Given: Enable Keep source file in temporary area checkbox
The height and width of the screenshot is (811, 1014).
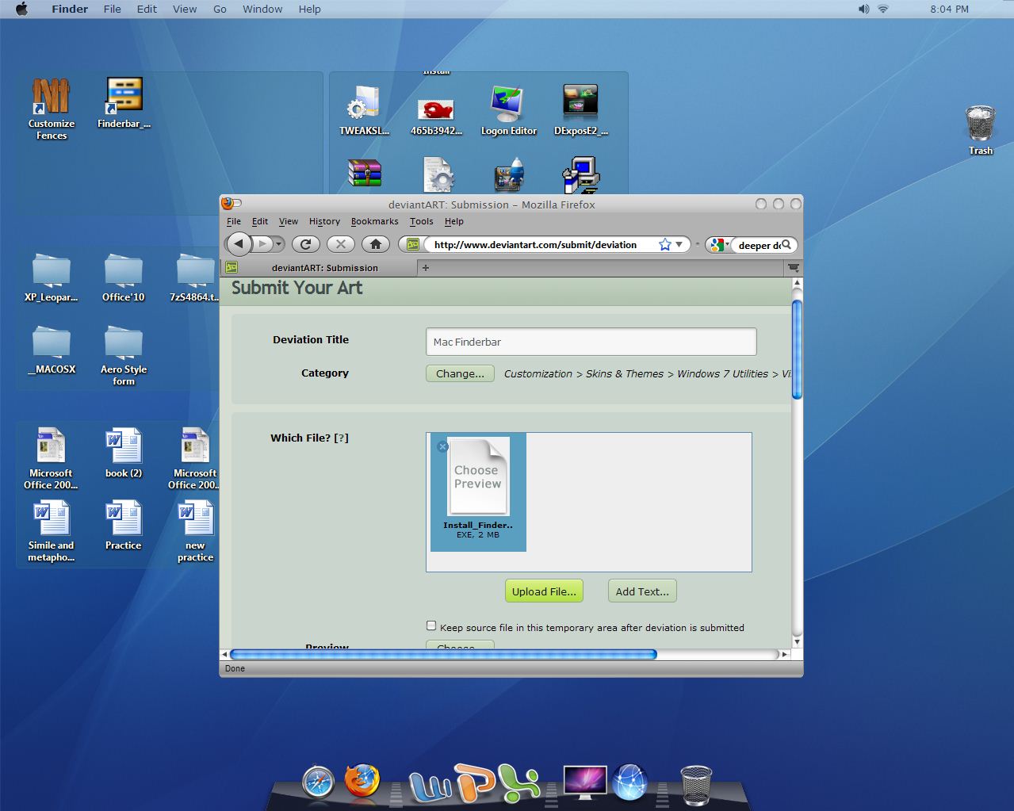Looking at the screenshot, I should [x=431, y=625].
